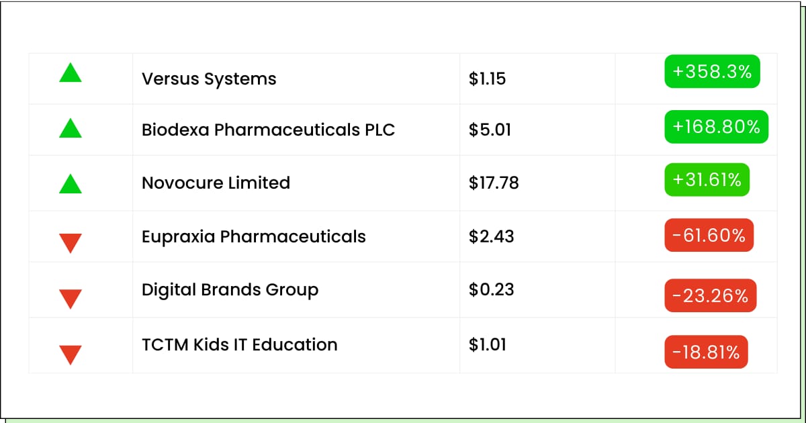Open the Versus Systems stock name
The width and height of the screenshot is (806, 423).
coord(209,79)
